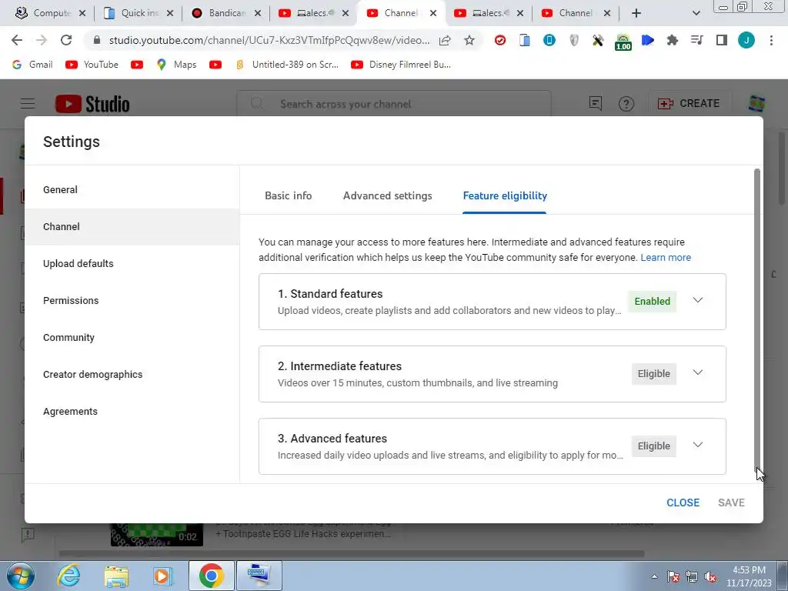Click the CREATE button

(x=689, y=104)
